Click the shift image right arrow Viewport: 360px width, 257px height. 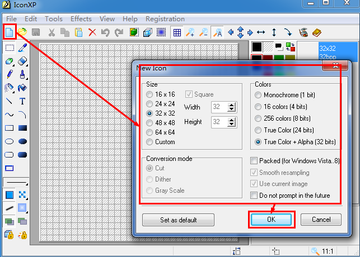click(250, 32)
